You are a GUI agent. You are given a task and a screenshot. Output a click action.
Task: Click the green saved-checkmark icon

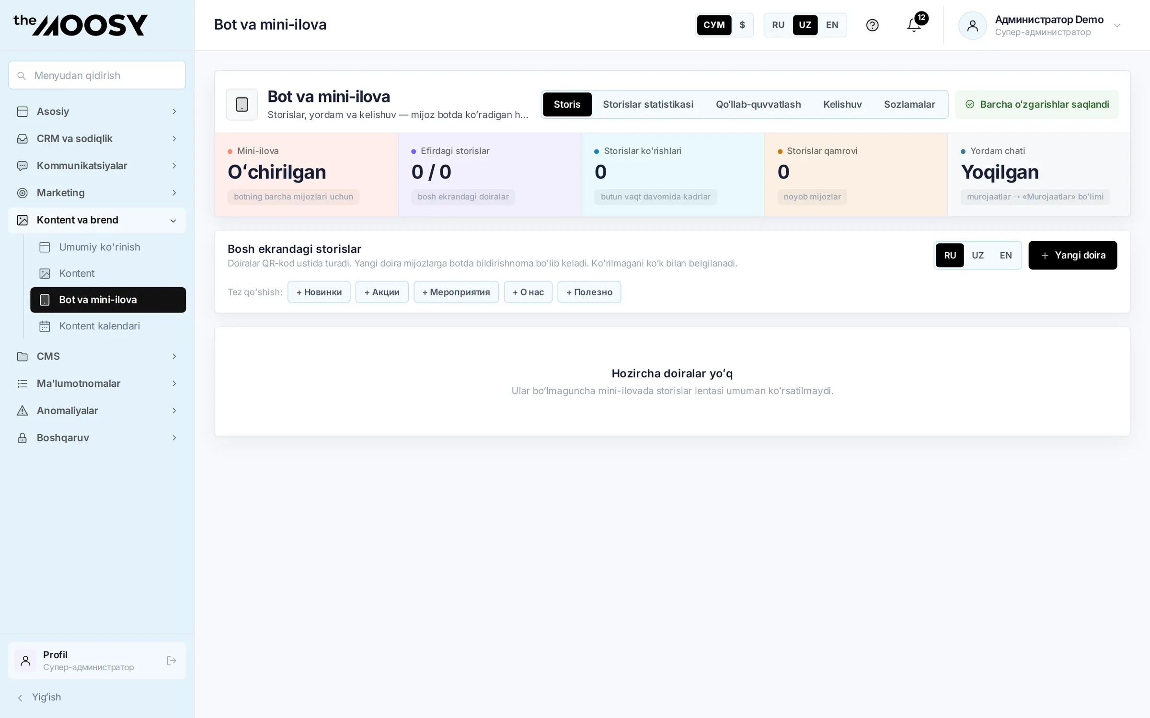(970, 104)
